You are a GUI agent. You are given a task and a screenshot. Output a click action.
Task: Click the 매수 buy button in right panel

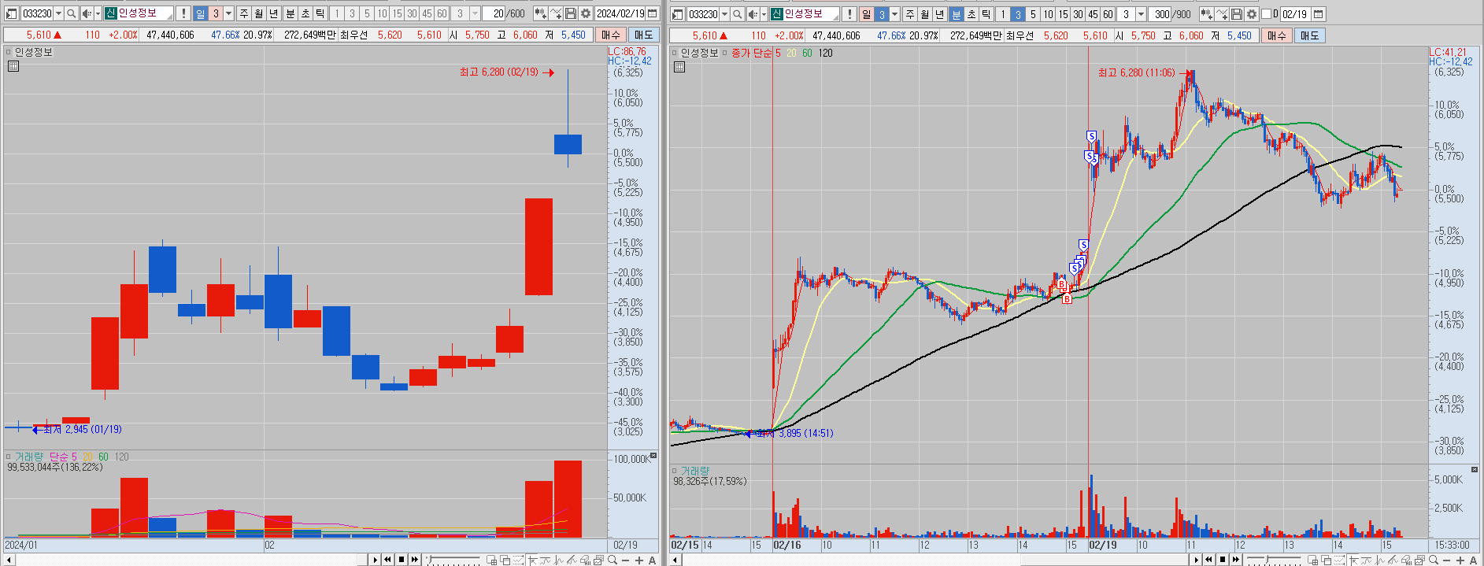1277,35
